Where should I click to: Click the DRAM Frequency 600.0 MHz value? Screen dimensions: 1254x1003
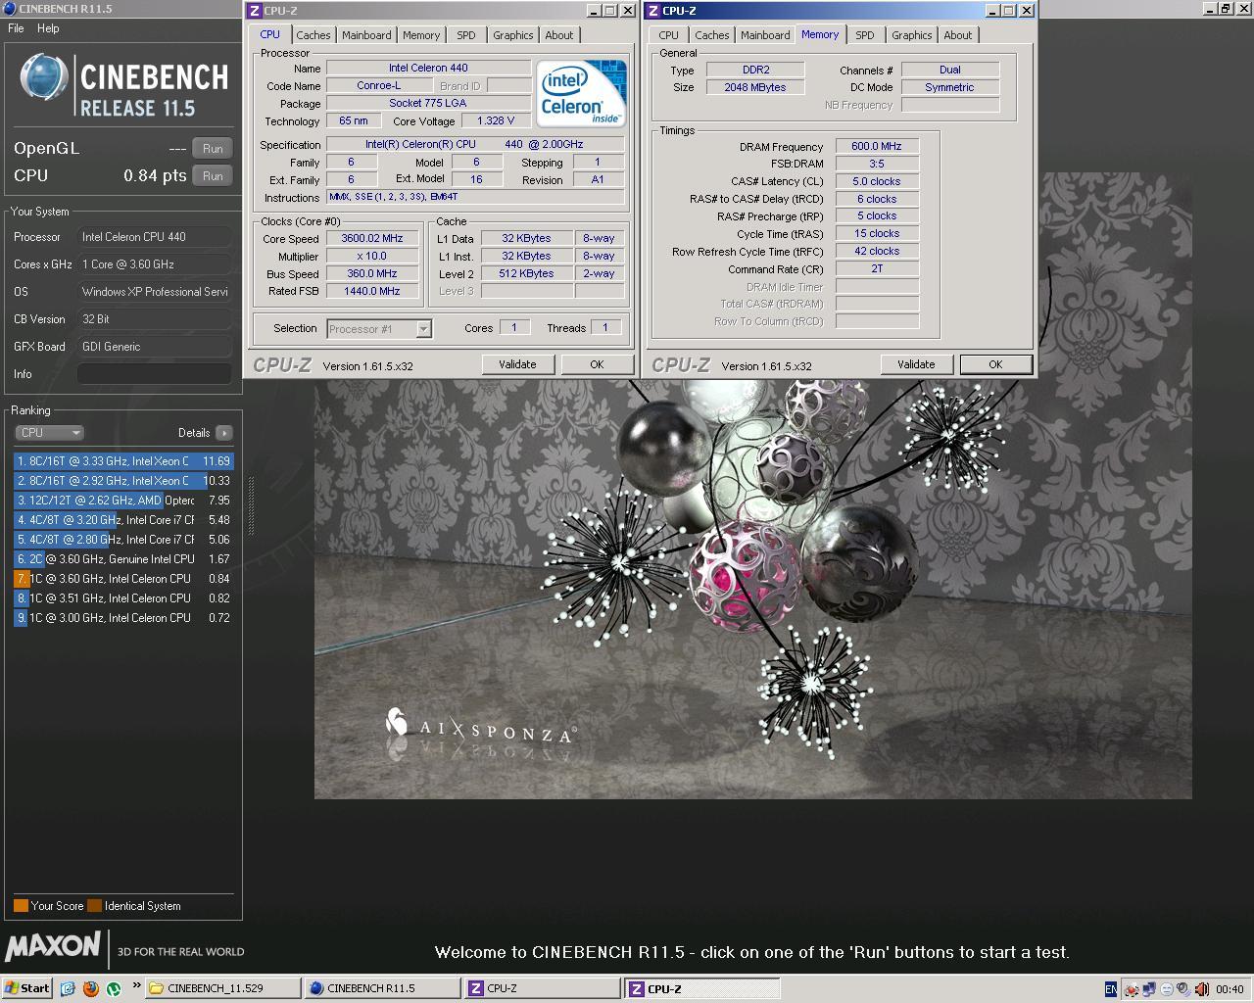[877, 146]
